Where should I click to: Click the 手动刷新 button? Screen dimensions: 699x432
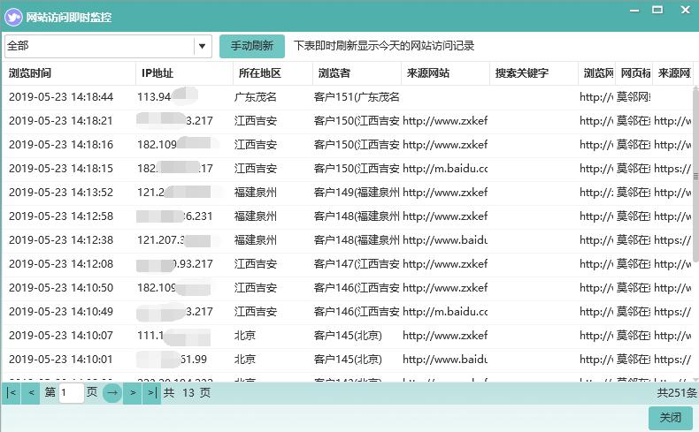[x=252, y=46]
